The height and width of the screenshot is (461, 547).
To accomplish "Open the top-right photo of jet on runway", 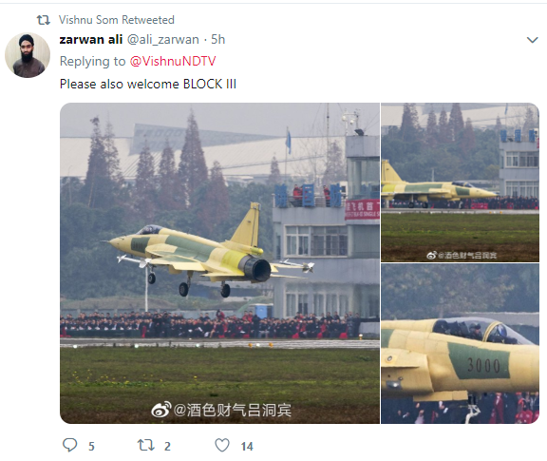I will click(460, 182).
